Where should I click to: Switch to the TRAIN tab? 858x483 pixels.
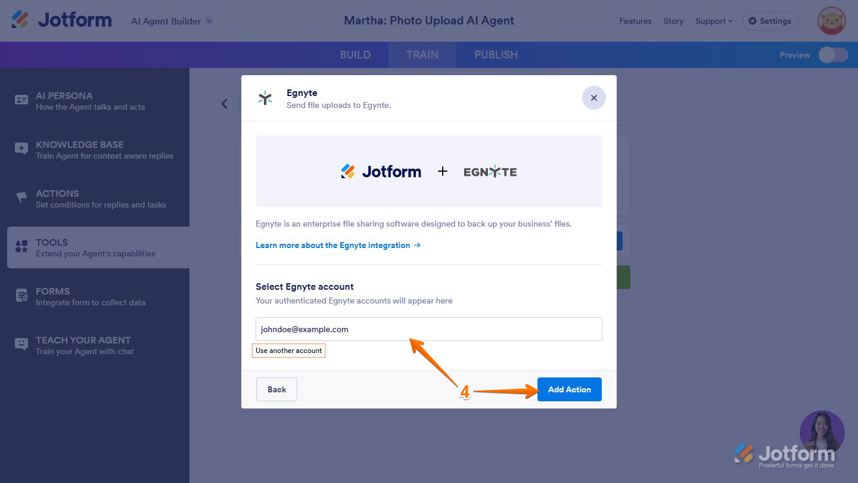(x=422, y=55)
